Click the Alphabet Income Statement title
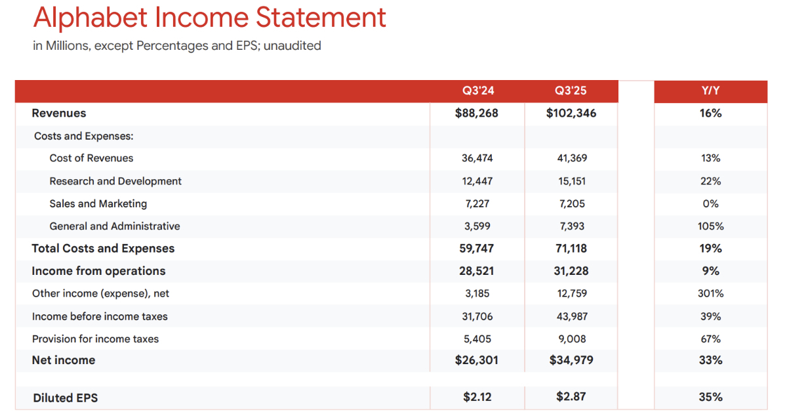This screenshot has width=787, height=412. (x=210, y=18)
